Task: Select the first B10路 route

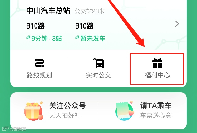Action: (36, 26)
